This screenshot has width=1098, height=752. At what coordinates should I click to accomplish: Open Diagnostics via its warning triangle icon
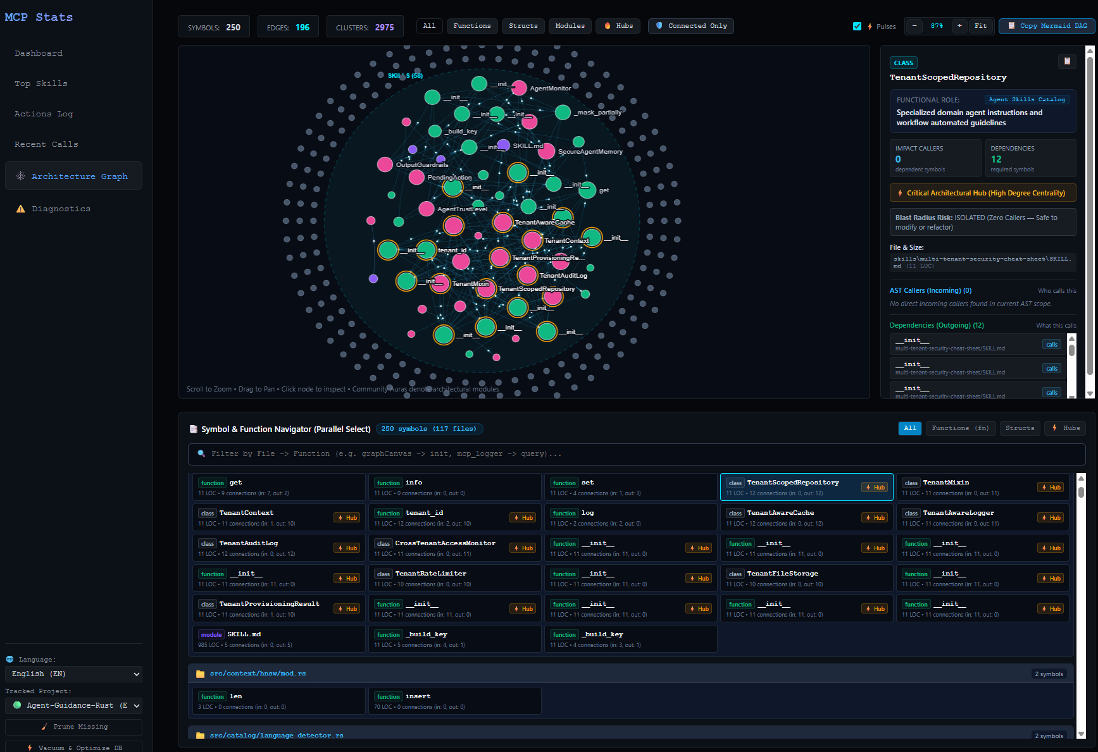coord(20,209)
